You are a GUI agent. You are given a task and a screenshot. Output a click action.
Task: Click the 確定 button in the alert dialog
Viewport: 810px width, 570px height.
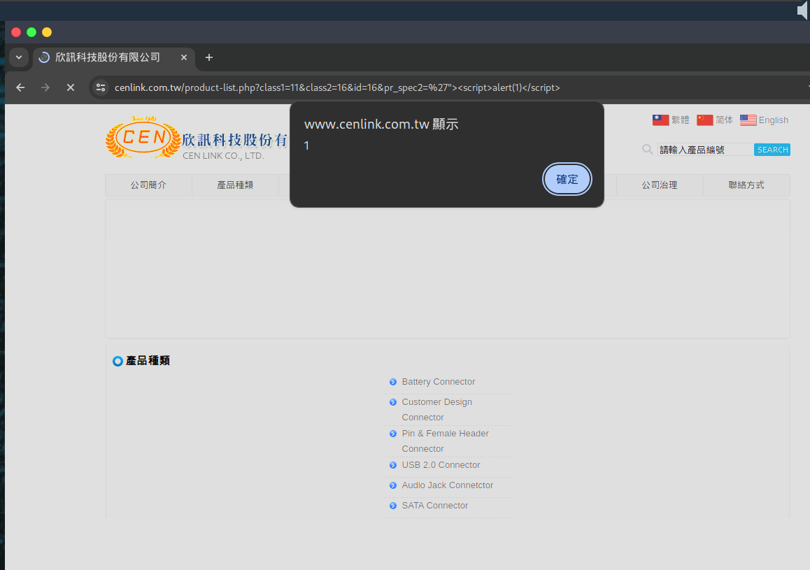point(567,179)
